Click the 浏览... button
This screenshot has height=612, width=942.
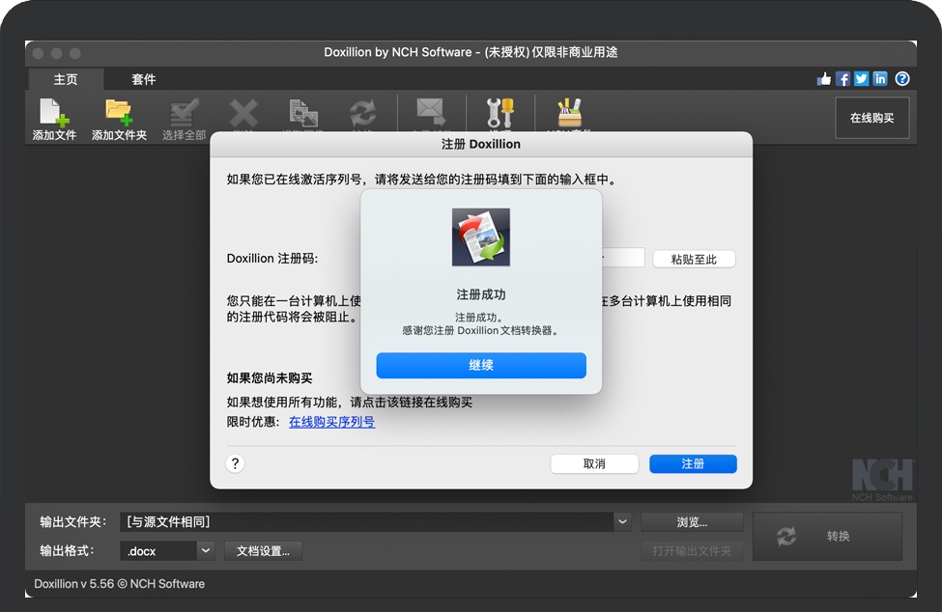(x=692, y=522)
